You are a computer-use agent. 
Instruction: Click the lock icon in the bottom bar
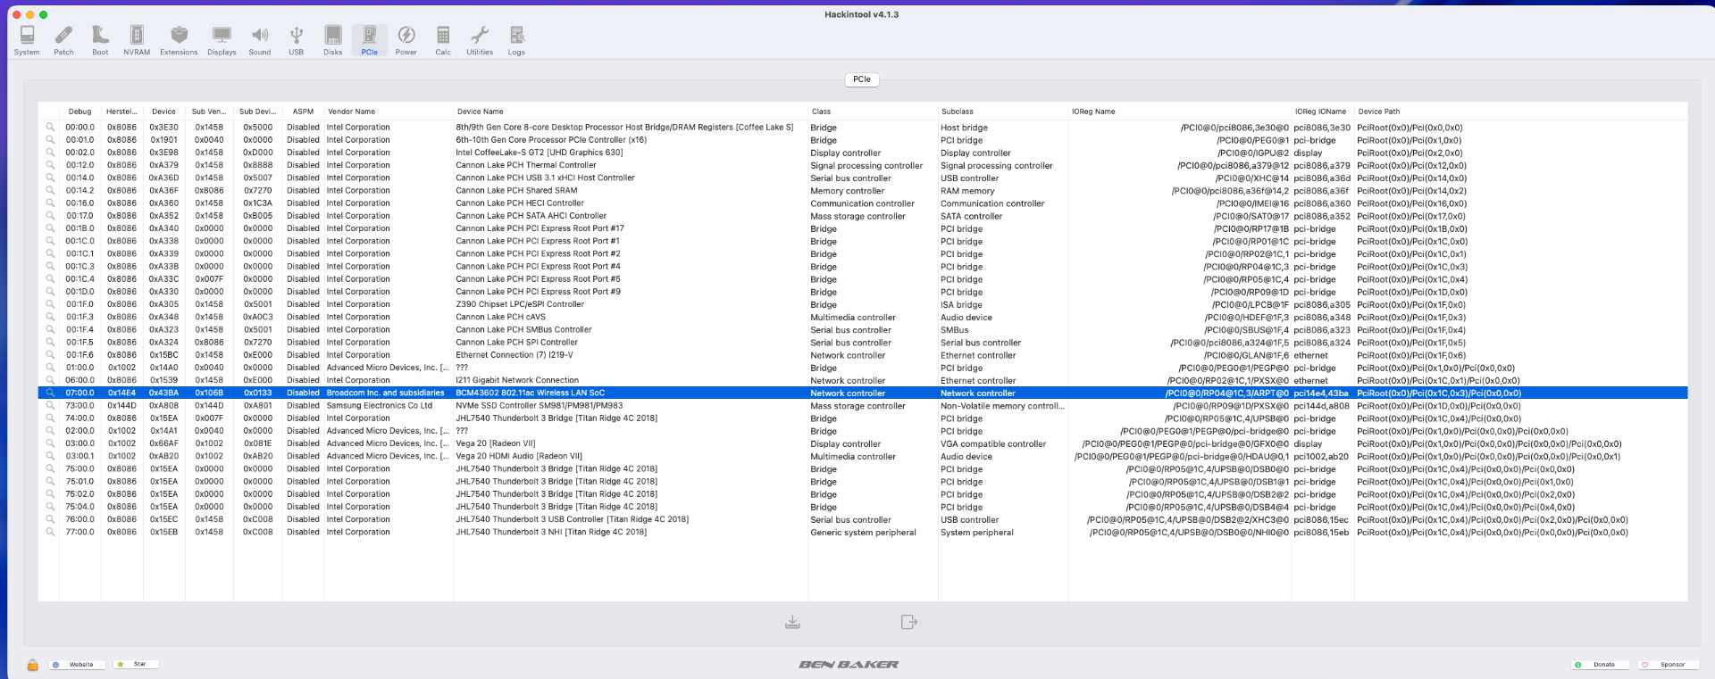[32, 665]
